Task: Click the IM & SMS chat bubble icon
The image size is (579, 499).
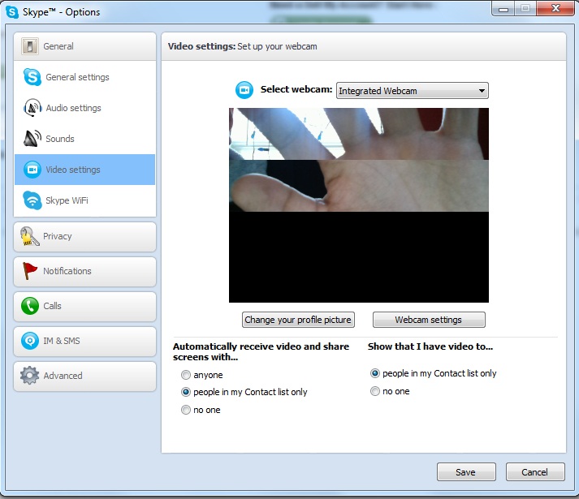Action: coord(30,341)
